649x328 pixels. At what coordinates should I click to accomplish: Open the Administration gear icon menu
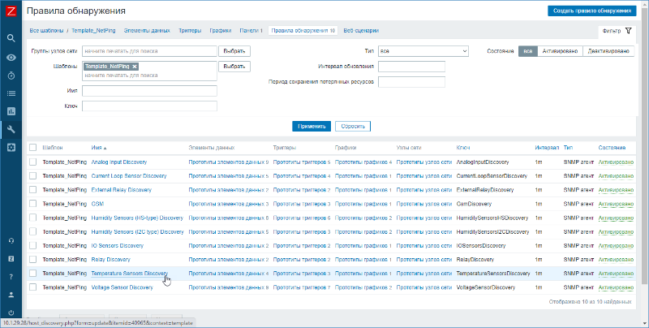(11, 148)
